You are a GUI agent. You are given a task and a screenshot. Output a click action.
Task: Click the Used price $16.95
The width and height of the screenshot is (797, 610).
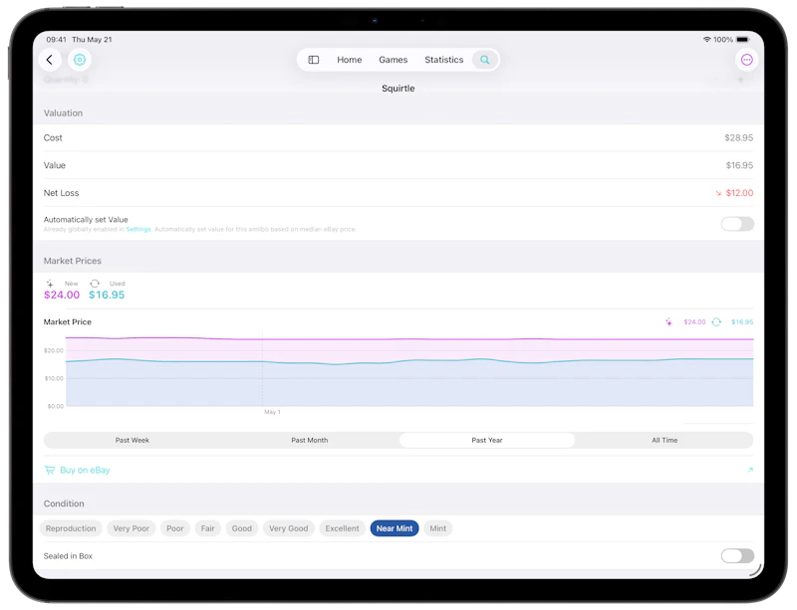point(107,296)
